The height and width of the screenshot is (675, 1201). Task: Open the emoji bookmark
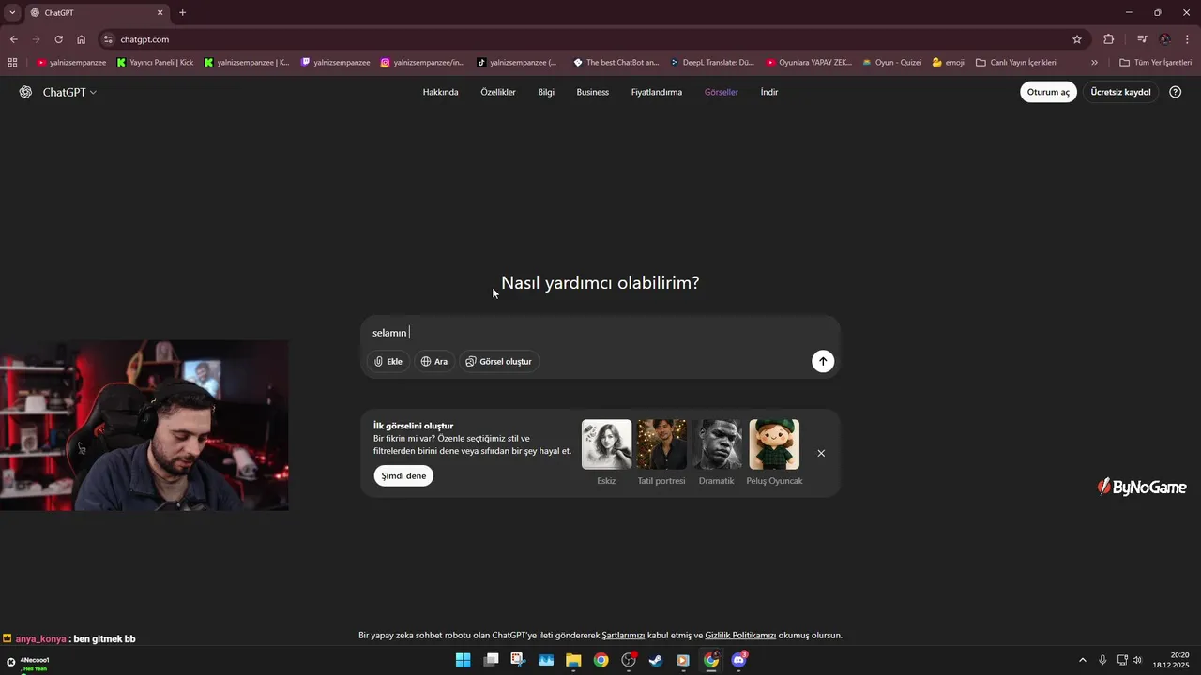click(949, 63)
